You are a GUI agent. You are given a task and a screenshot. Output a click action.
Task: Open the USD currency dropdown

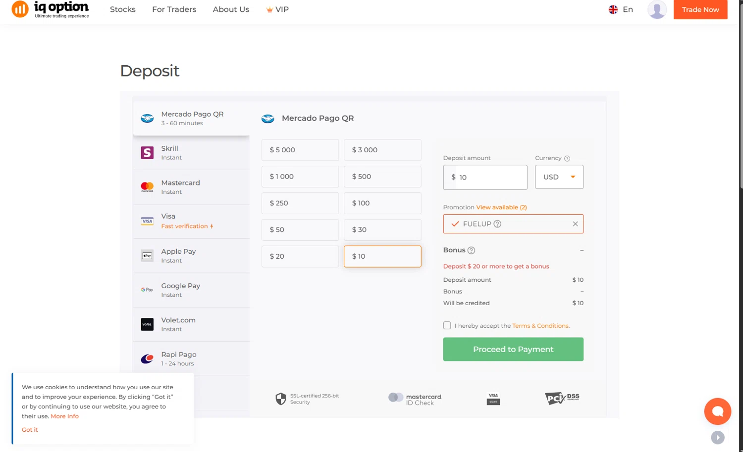(x=559, y=177)
